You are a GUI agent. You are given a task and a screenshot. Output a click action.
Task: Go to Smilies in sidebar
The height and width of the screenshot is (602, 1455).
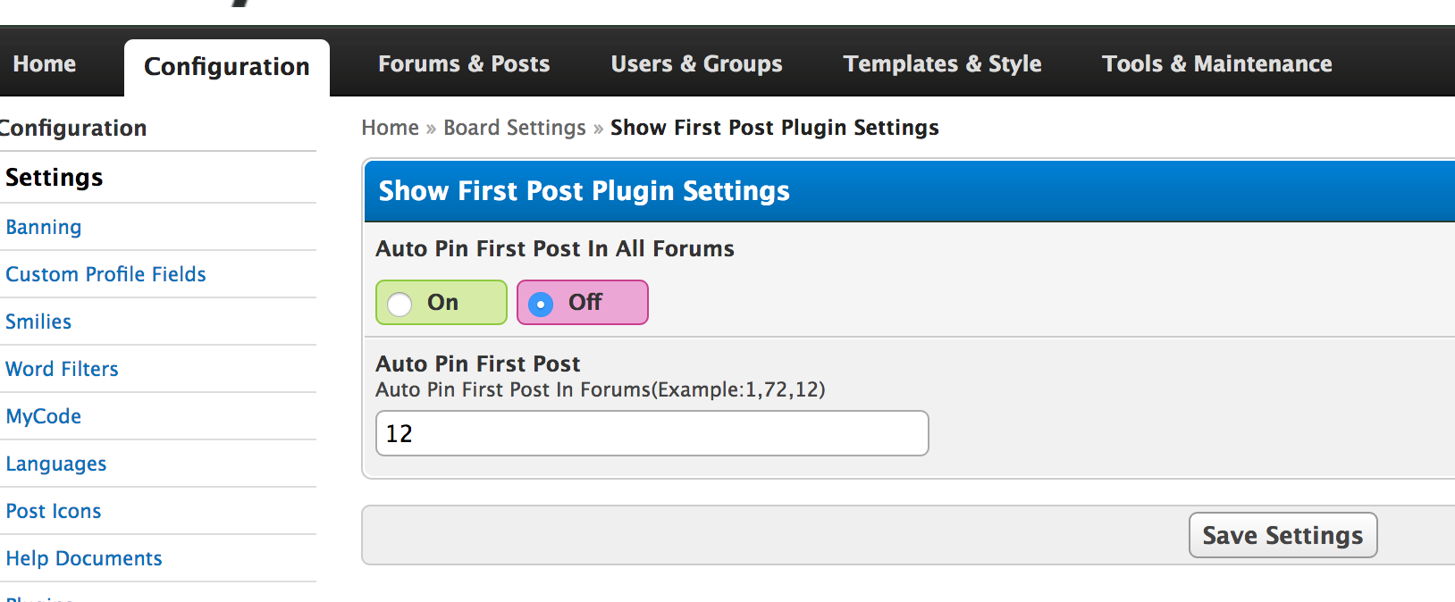pos(38,322)
